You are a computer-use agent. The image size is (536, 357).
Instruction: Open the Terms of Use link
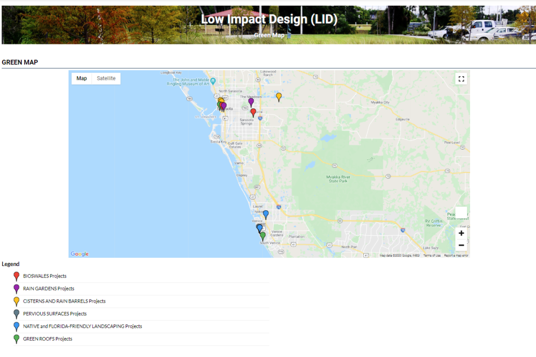(x=432, y=255)
